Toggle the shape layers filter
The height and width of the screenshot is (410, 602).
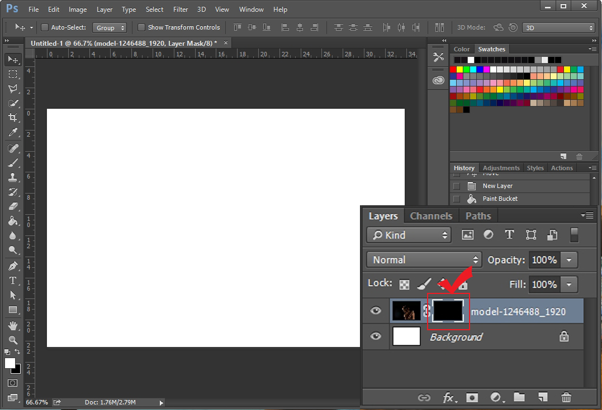tap(531, 234)
